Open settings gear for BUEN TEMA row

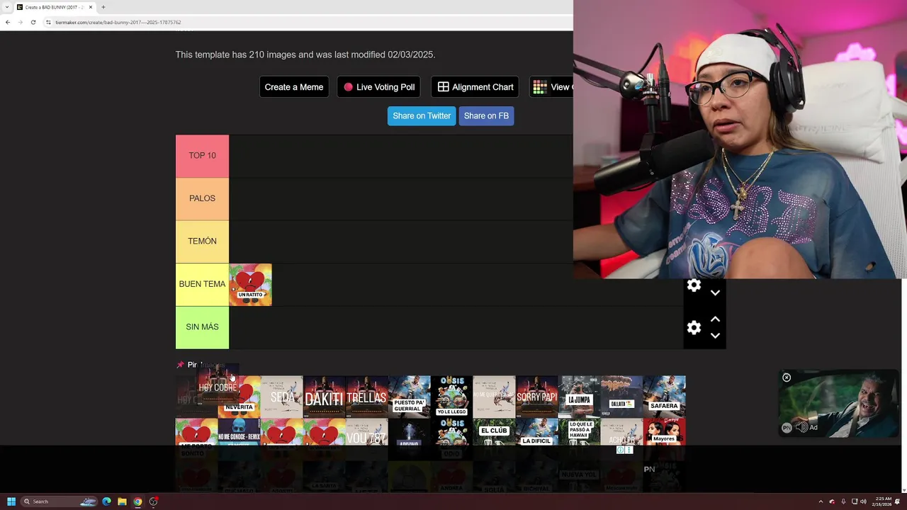[694, 285]
